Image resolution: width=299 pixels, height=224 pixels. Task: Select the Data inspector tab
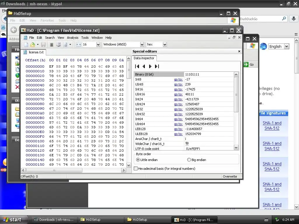pyautogui.click(x=144, y=58)
